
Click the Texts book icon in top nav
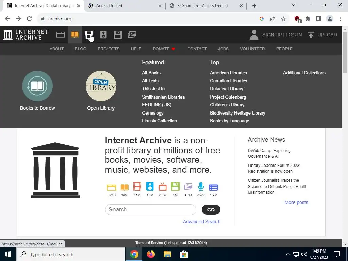(75, 35)
